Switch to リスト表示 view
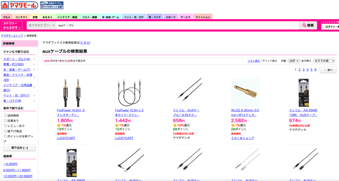Image resolution: width=339 pixels, height=181 pixels. pos(254,61)
